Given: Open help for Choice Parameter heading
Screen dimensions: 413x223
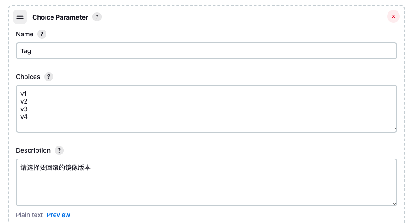Looking at the screenshot, I should pos(97,17).
